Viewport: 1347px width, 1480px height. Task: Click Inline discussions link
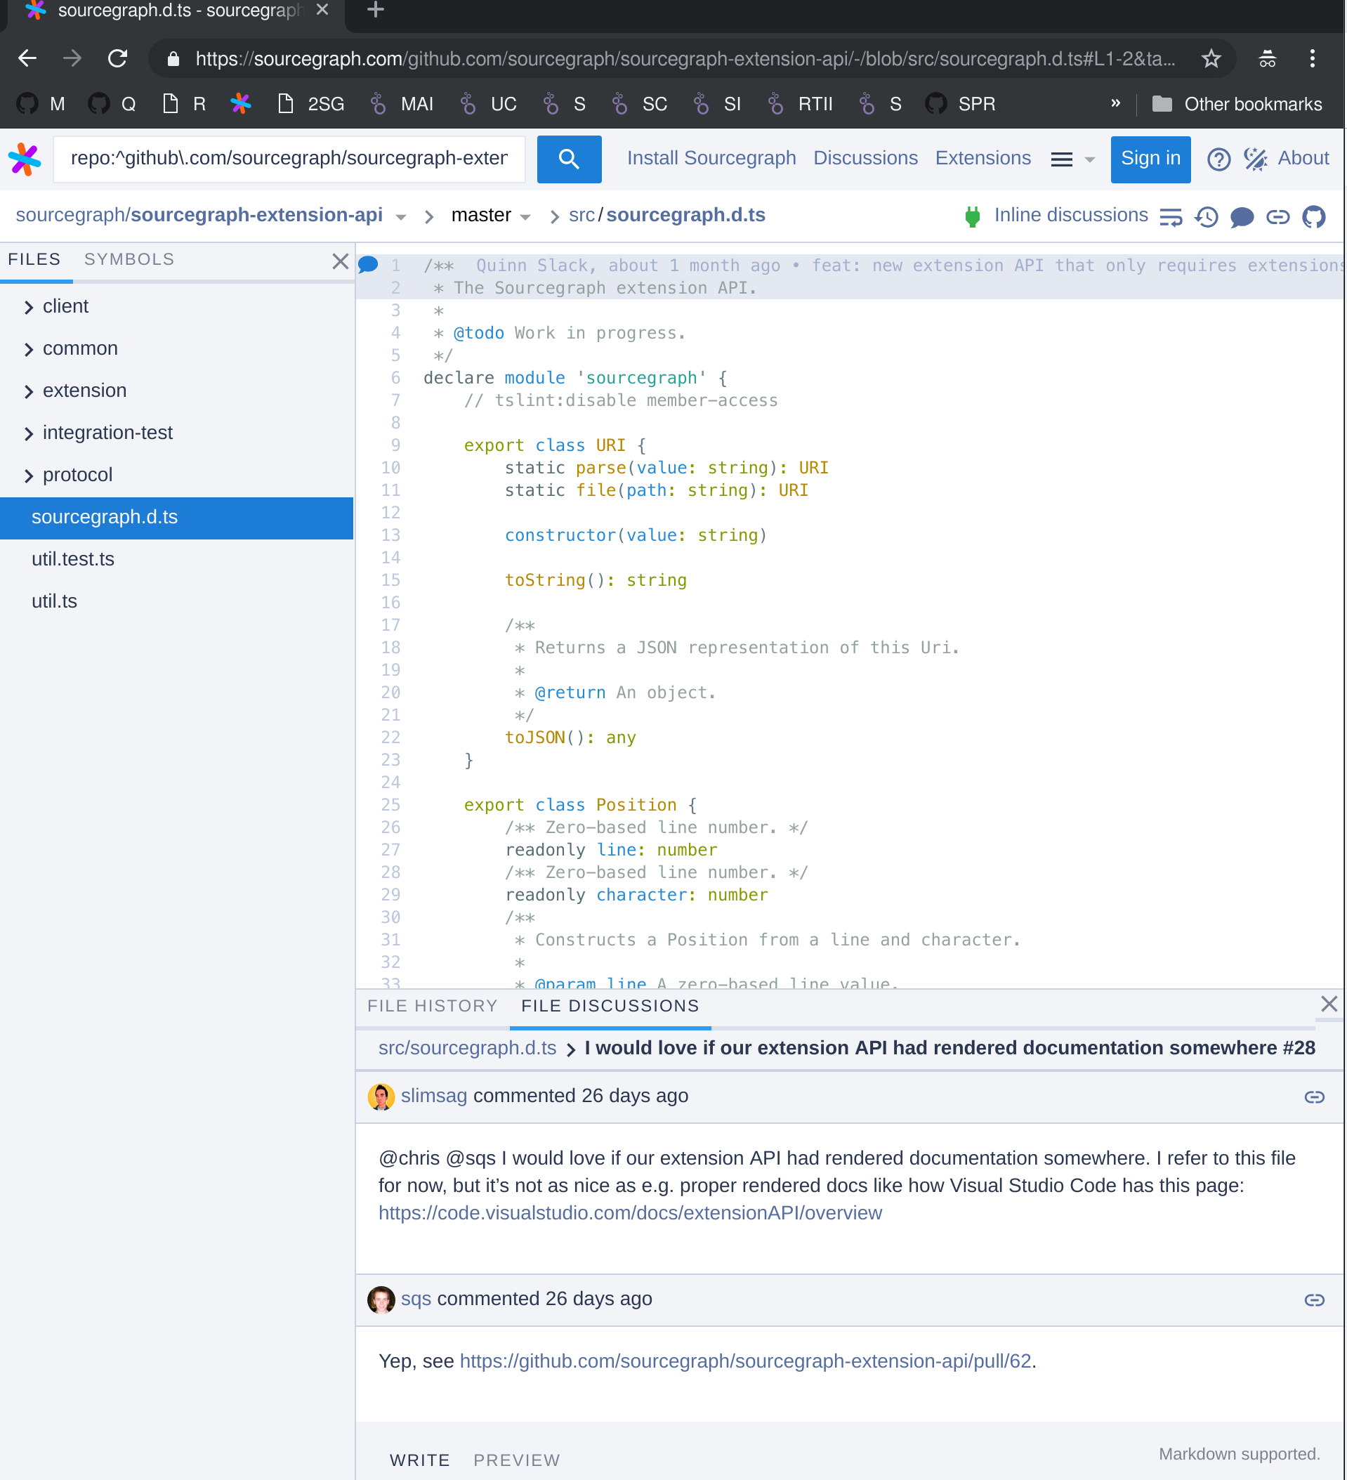tap(1071, 215)
